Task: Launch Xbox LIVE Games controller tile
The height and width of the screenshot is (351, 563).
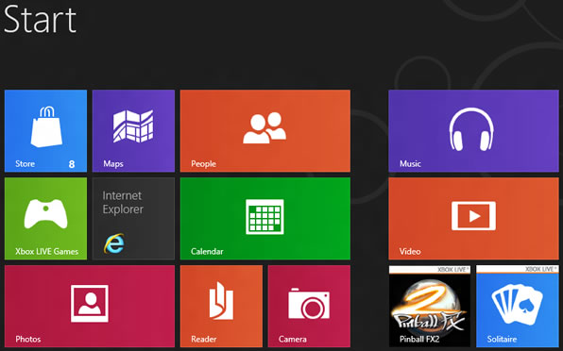Action: click(x=45, y=219)
